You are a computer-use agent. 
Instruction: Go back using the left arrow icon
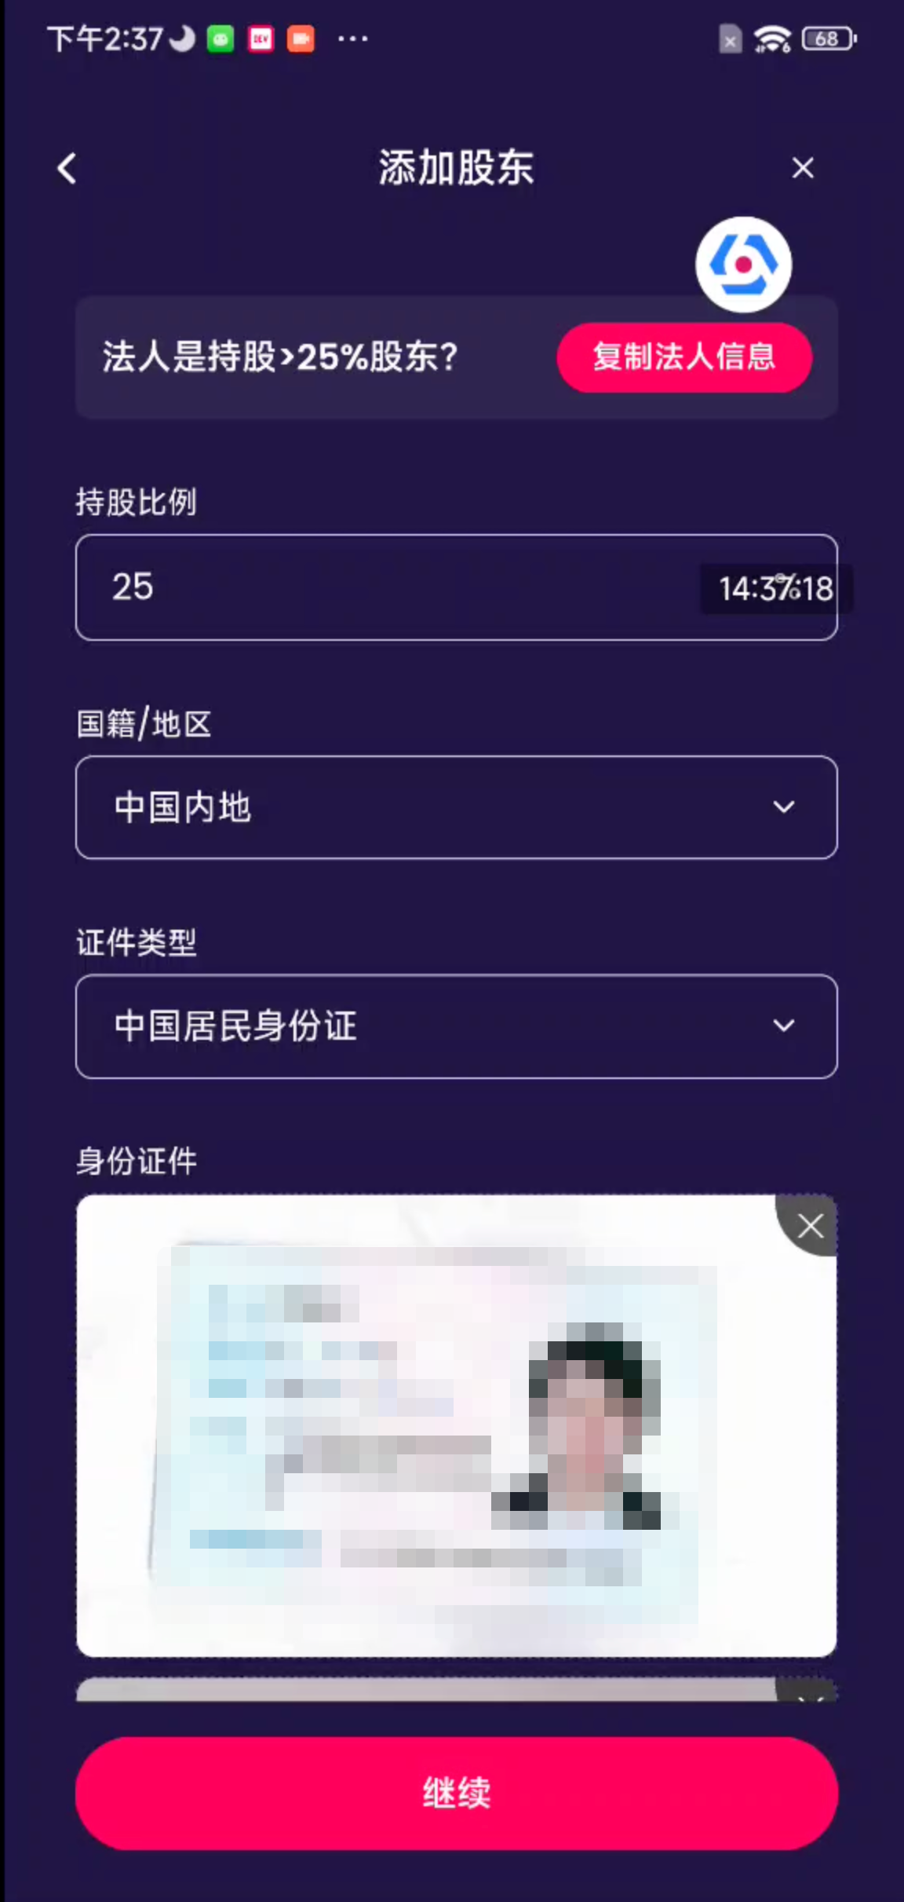pyautogui.click(x=67, y=168)
